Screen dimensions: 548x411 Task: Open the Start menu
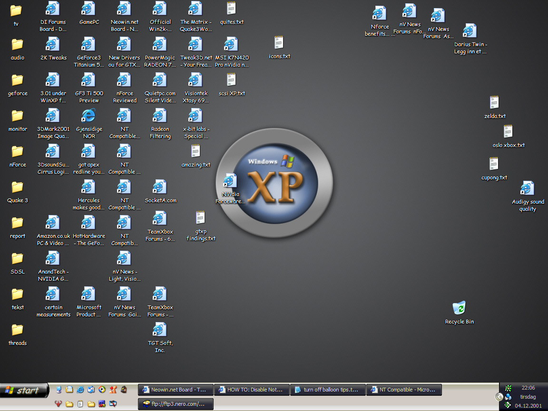(x=24, y=390)
